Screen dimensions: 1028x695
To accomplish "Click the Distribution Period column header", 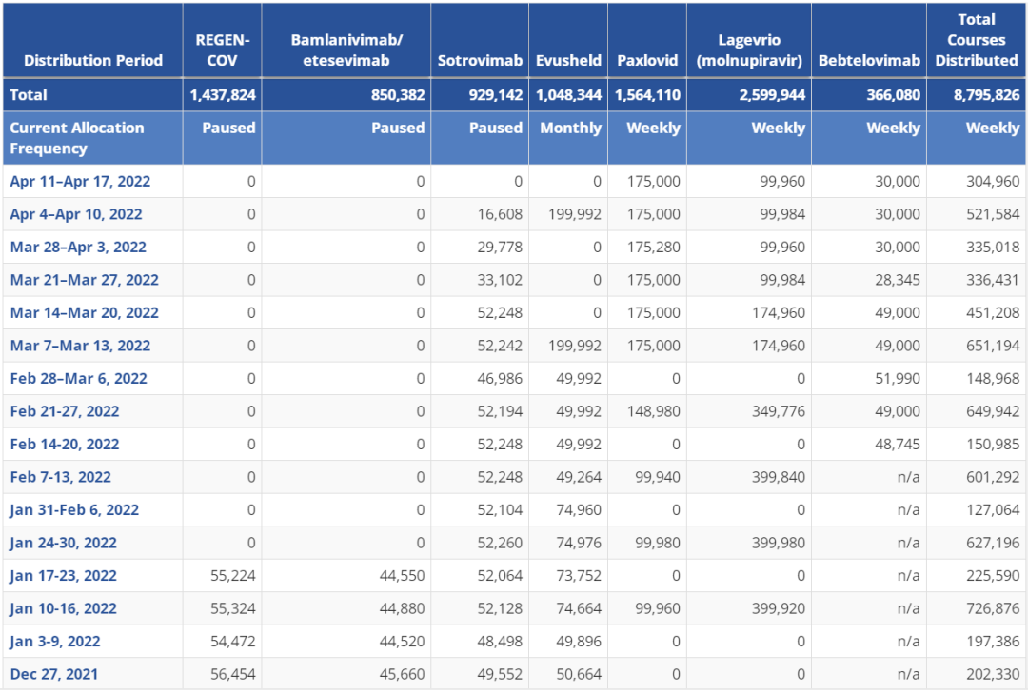I will [93, 60].
